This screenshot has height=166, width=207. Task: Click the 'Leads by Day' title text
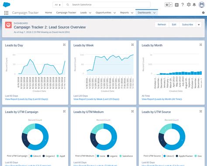[14, 45]
